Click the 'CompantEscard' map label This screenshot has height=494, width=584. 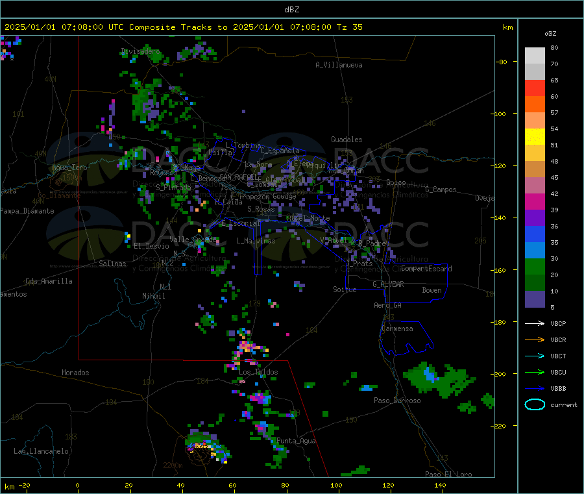coord(426,268)
